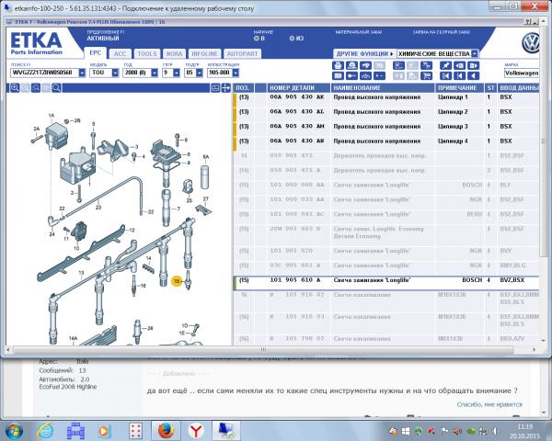Switch to the INFOLINE tab
This screenshot has width=552, height=441.
(204, 54)
